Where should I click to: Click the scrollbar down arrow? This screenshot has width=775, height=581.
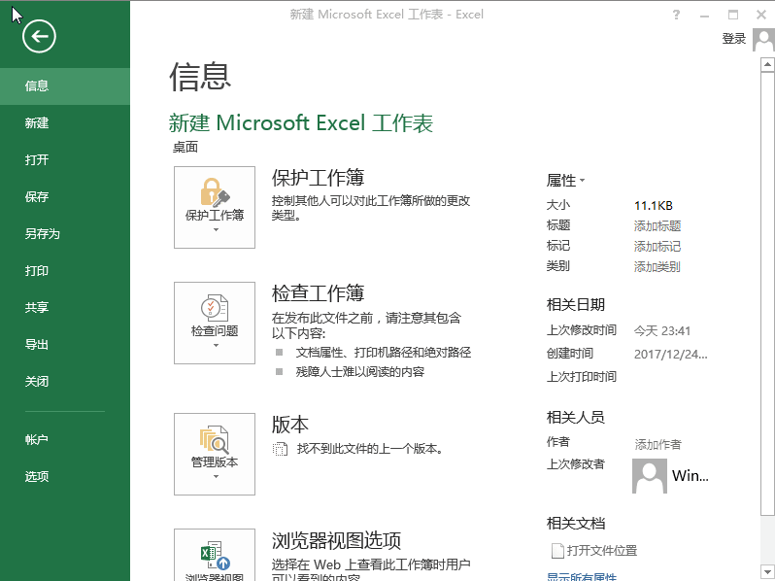[x=767, y=571]
